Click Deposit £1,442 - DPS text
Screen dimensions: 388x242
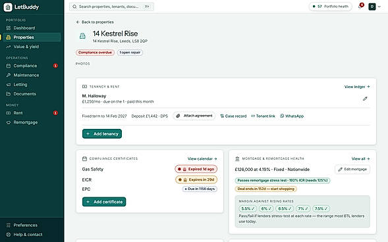(x=150, y=116)
